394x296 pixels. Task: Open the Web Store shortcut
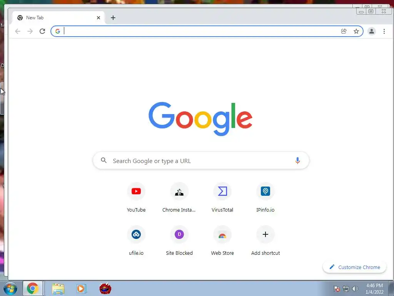222,240
